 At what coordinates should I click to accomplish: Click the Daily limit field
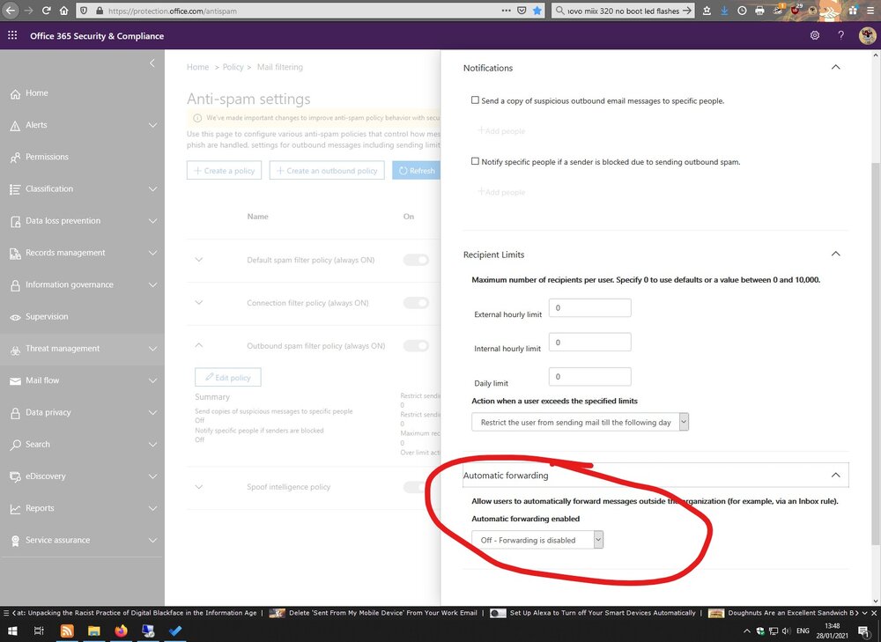tap(590, 376)
